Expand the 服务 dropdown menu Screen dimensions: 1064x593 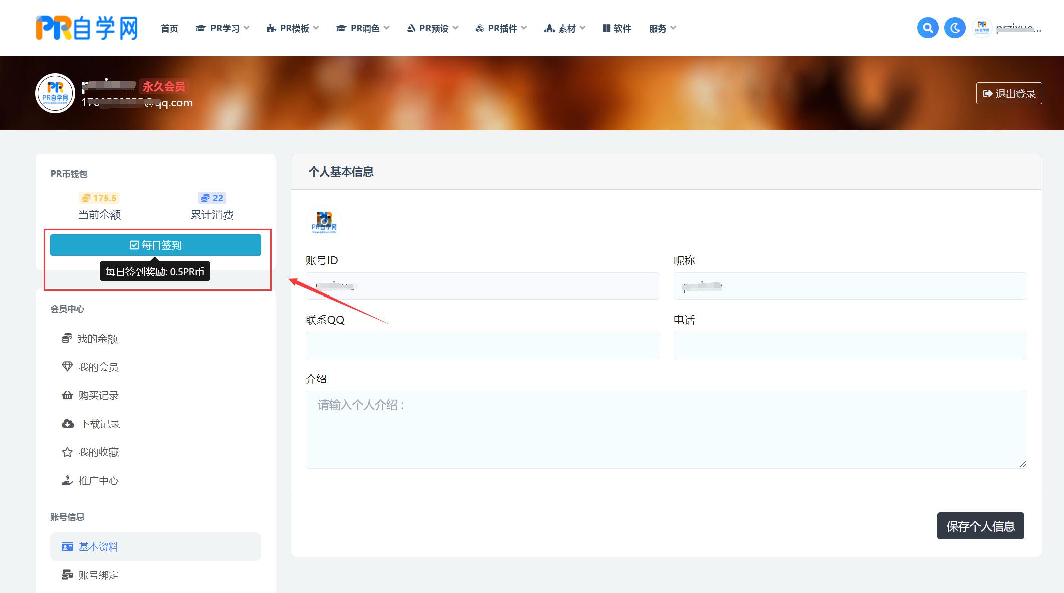(662, 28)
